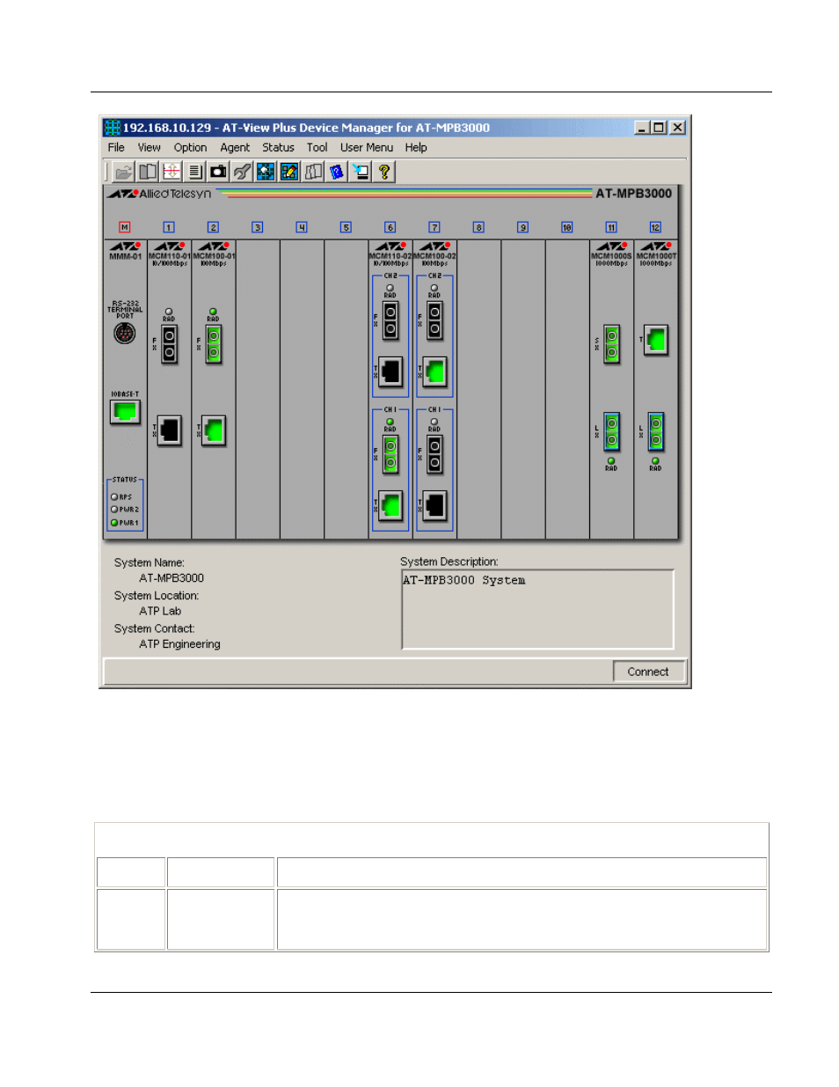Open the Tool menu

pyautogui.click(x=317, y=148)
